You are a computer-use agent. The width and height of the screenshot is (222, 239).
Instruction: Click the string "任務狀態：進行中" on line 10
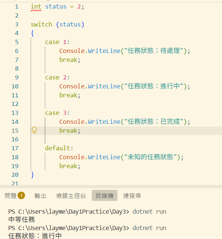(x=154, y=86)
